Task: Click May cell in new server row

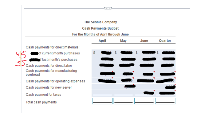Action: [x=124, y=87]
